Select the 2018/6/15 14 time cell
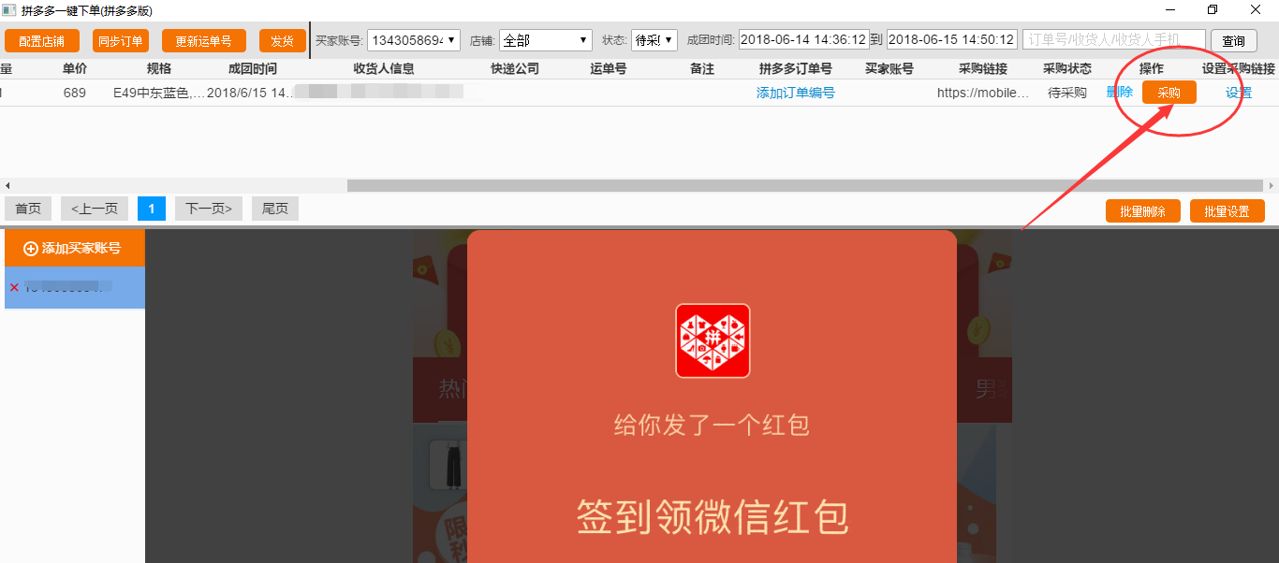1279x563 pixels. tap(251, 93)
